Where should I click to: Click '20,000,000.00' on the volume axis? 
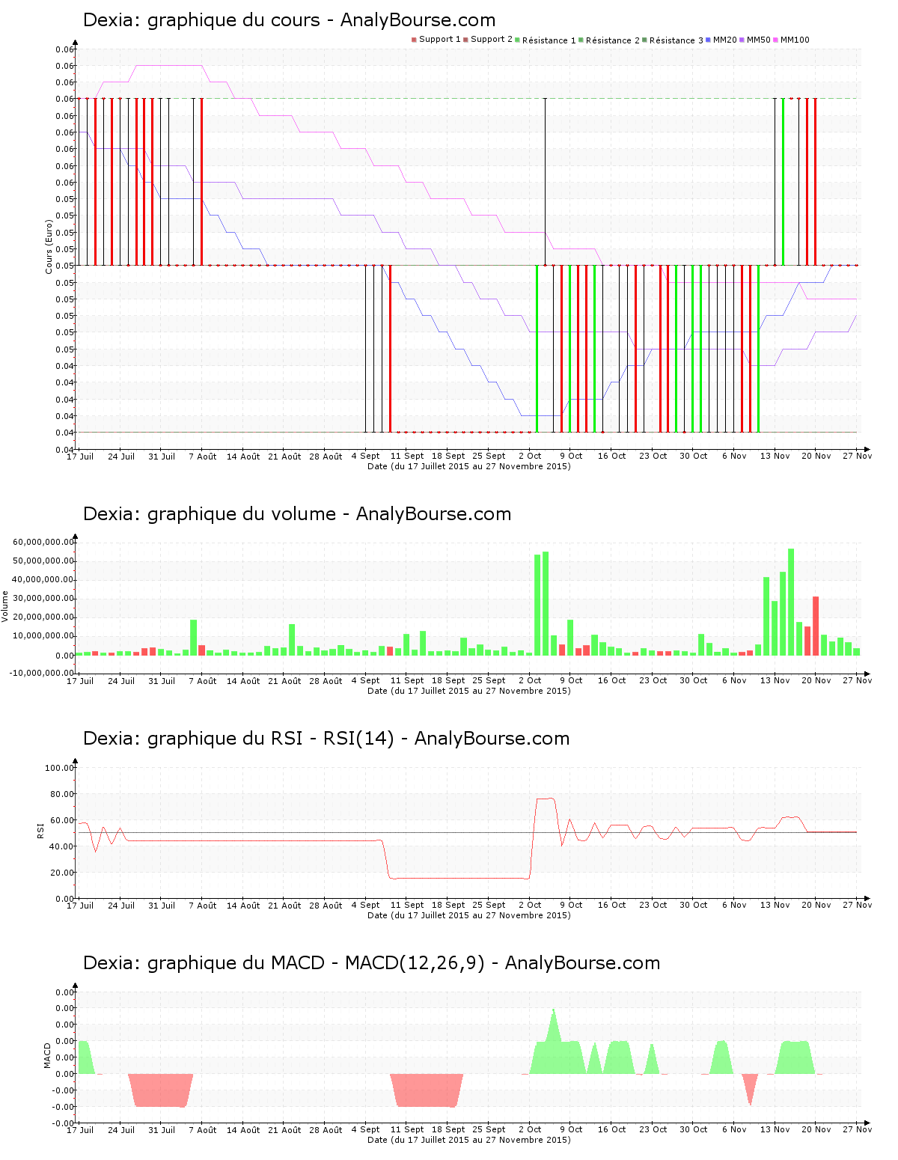pyautogui.click(x=43, y=617)
